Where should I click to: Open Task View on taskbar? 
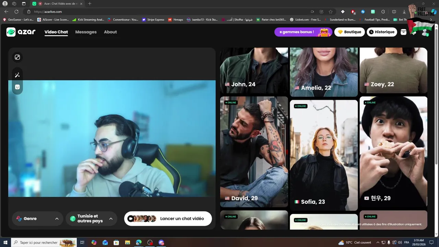(82, 243)
